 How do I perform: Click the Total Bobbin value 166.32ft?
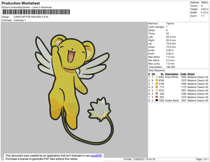pos(170,67)
